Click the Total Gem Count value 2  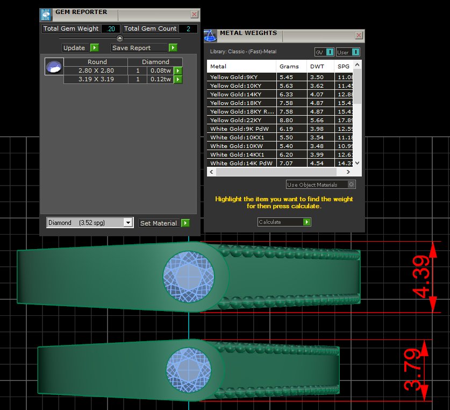pos(188,29)
